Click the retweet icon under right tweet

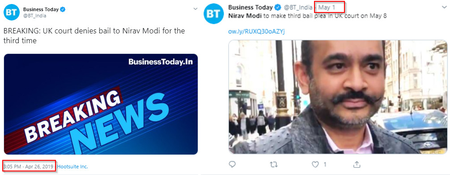(273, 164)
